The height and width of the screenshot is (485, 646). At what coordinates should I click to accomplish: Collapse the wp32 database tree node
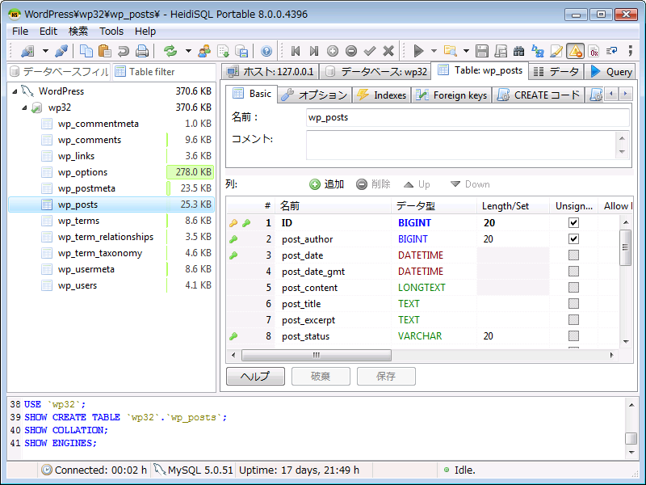click(x=25, y=108)
